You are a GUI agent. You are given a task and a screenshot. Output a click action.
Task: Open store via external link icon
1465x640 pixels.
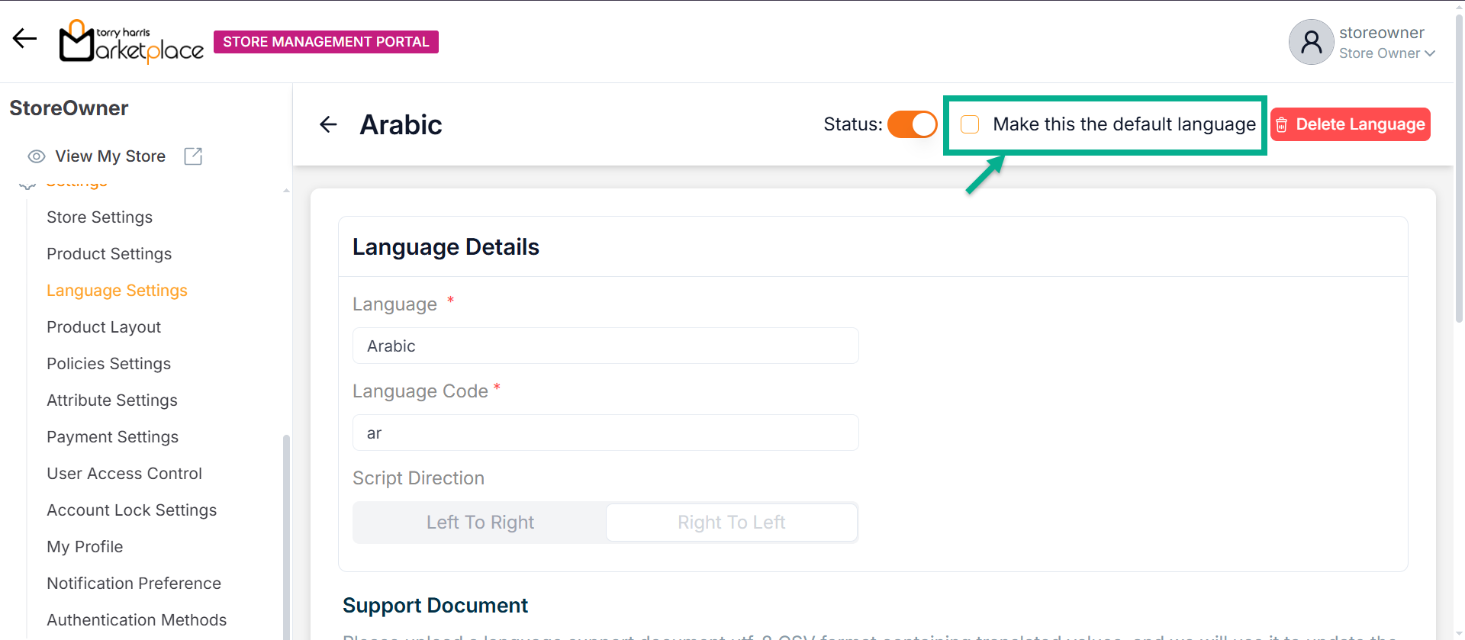(x=193, y=156)
